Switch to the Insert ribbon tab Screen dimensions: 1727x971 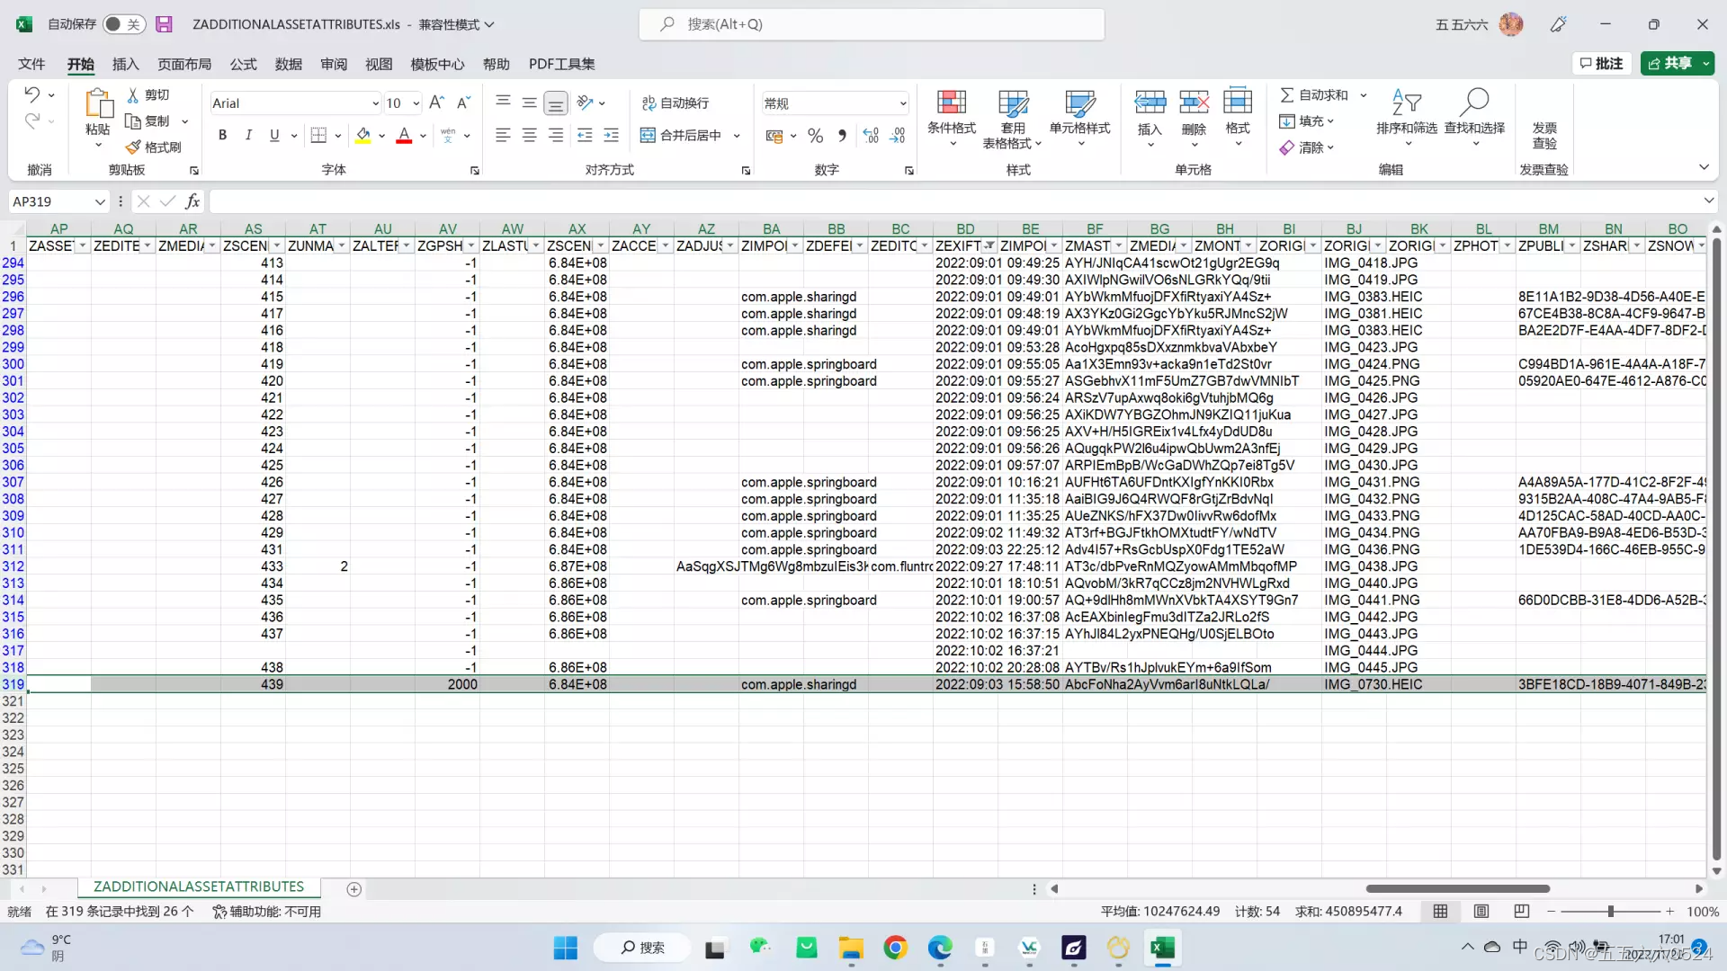tap(125, 64)
